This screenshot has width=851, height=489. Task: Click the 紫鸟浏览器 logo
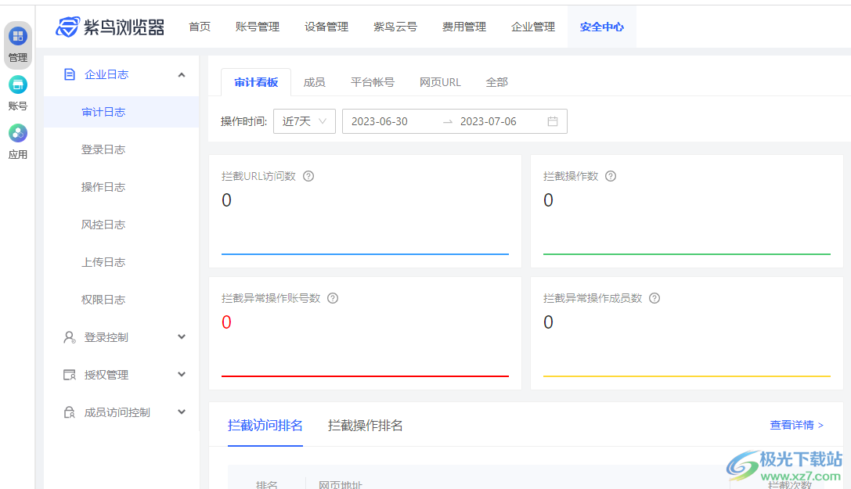pos(110,27)
